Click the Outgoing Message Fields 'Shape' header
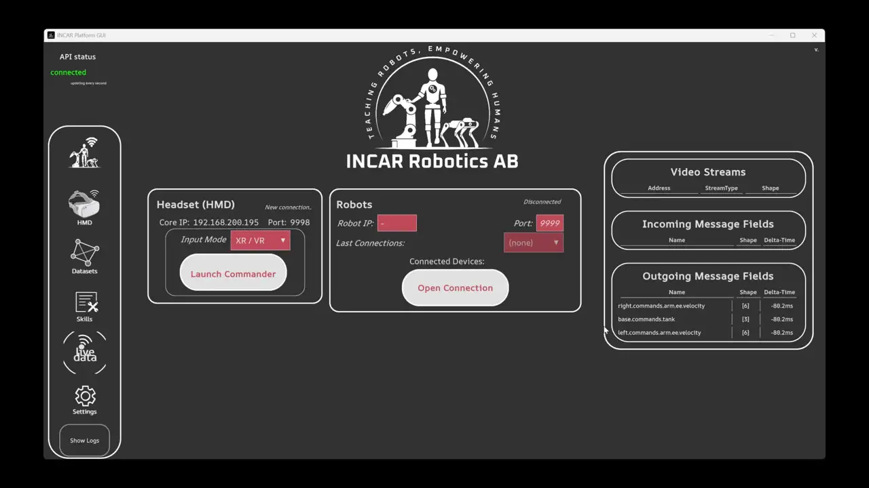Screen dimensions: 869x488 [x=748, y=292]
